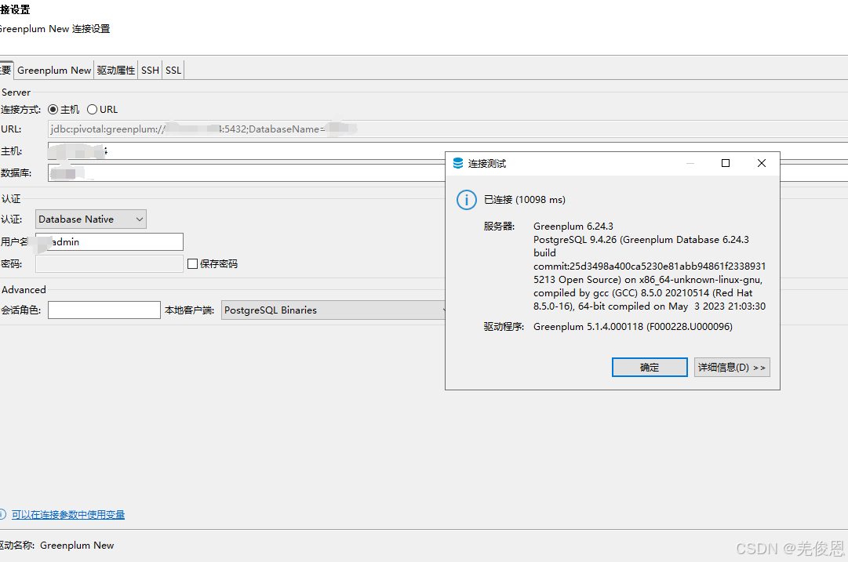Switch to the 驱动属性 tab
848x562 pixels.
pyautogui.click(x=116, y=71)
